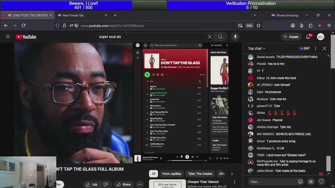Open the Cheaper Than Takeout ad thumbnail

coord(167,184)
